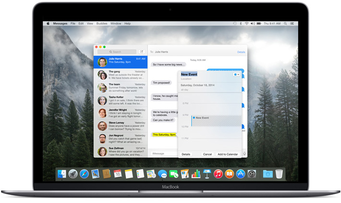Open Calendar from the Dock
Screen dimensions: 341x203
pos(118,174)
